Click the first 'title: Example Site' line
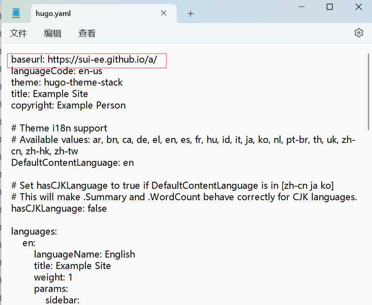The height and width of the screenshot is (305, 372). pyautogui.click(x=49, y=94)
